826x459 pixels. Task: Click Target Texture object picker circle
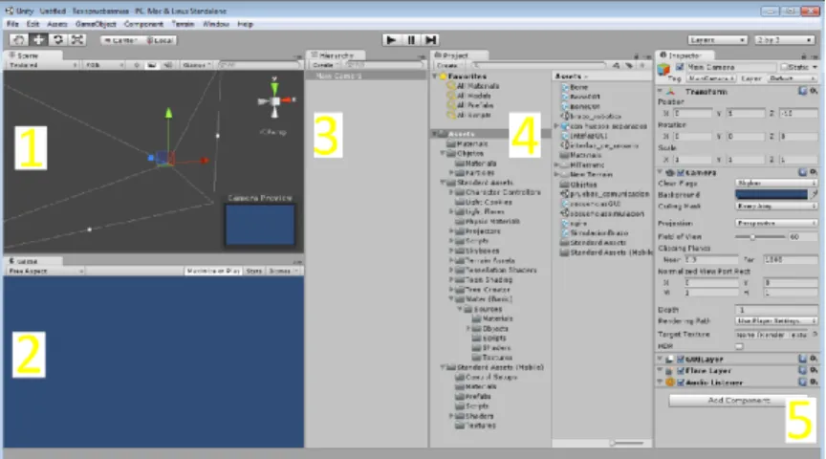click(x=815, y=334)
